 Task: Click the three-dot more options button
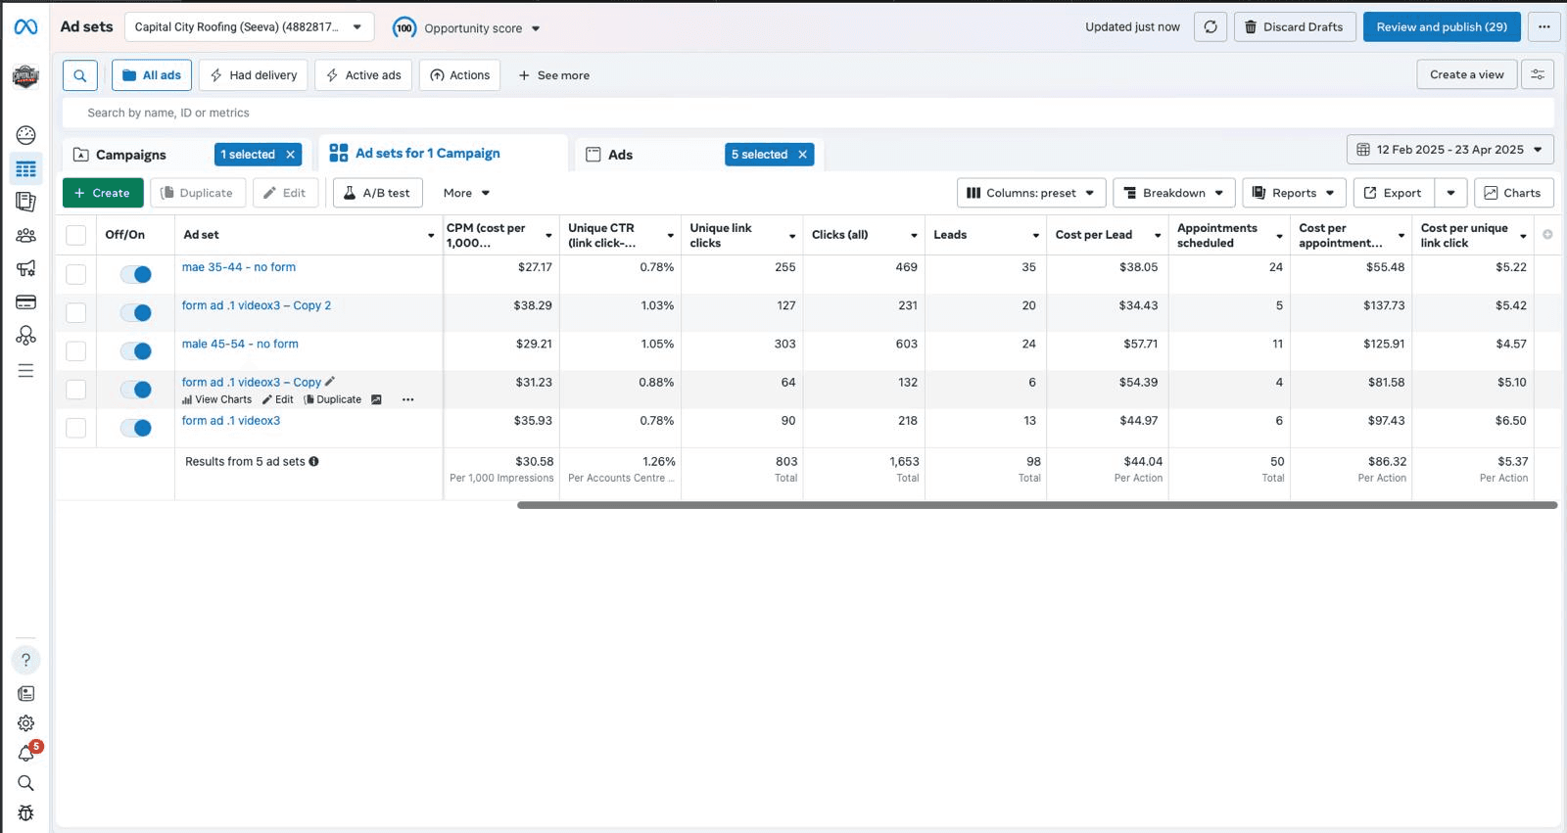1544,27
